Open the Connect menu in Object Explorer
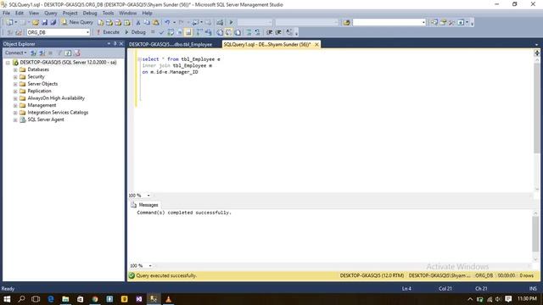The height and width of the screenshot is (305, 543). tap(15, 53)
